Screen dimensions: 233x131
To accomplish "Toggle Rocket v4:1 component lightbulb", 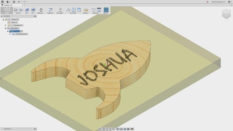I will point(9,25).
